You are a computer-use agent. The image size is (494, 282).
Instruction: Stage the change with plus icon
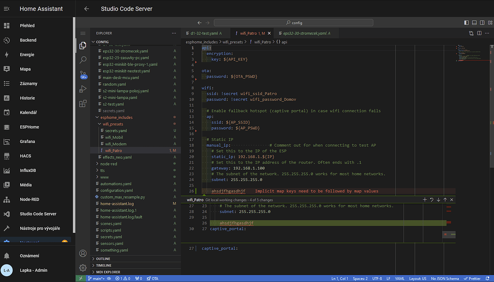pos(425,200)
